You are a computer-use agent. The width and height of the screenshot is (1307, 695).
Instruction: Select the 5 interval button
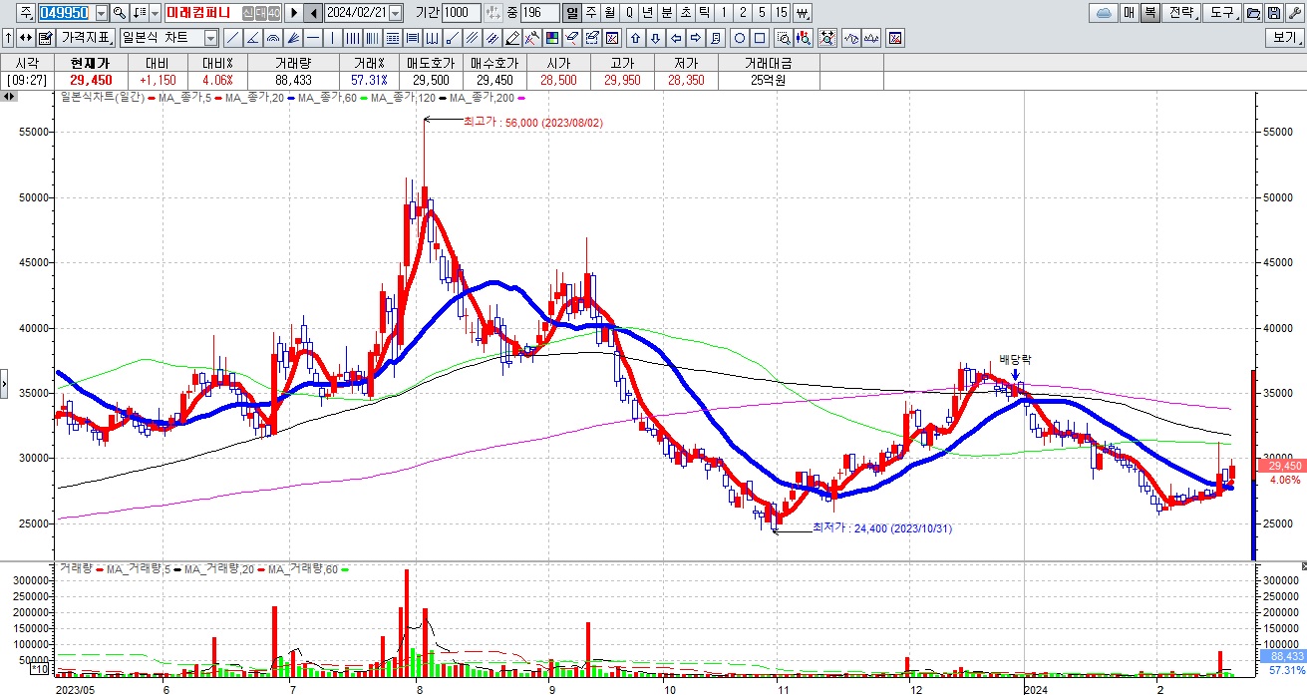click(x=763, y=13)
